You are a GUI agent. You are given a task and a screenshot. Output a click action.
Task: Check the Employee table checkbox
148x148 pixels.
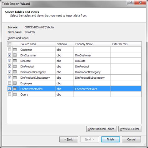10,83
